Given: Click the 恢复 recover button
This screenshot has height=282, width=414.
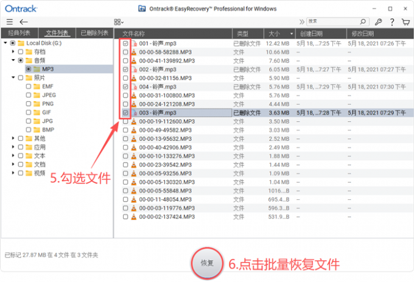Looking at the screenshot, I should click(207, 263).
